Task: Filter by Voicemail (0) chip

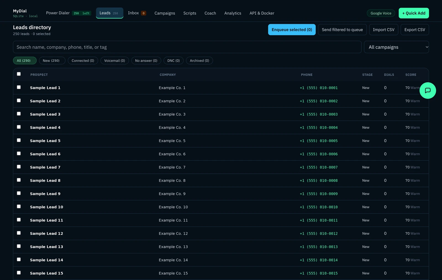Action: [115, 61]
